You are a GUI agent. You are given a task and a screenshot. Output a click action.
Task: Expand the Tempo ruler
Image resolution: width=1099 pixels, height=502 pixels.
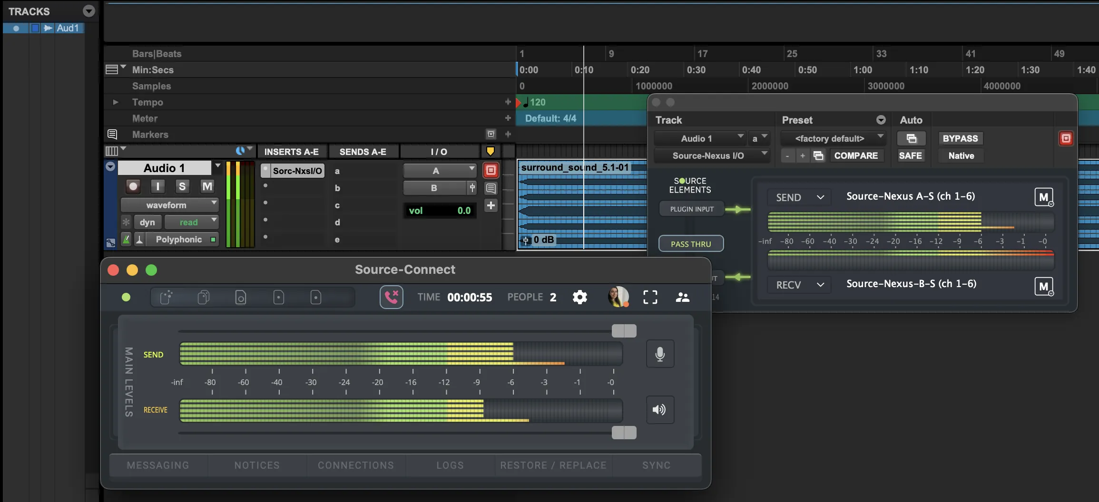(x=115, y=102)
